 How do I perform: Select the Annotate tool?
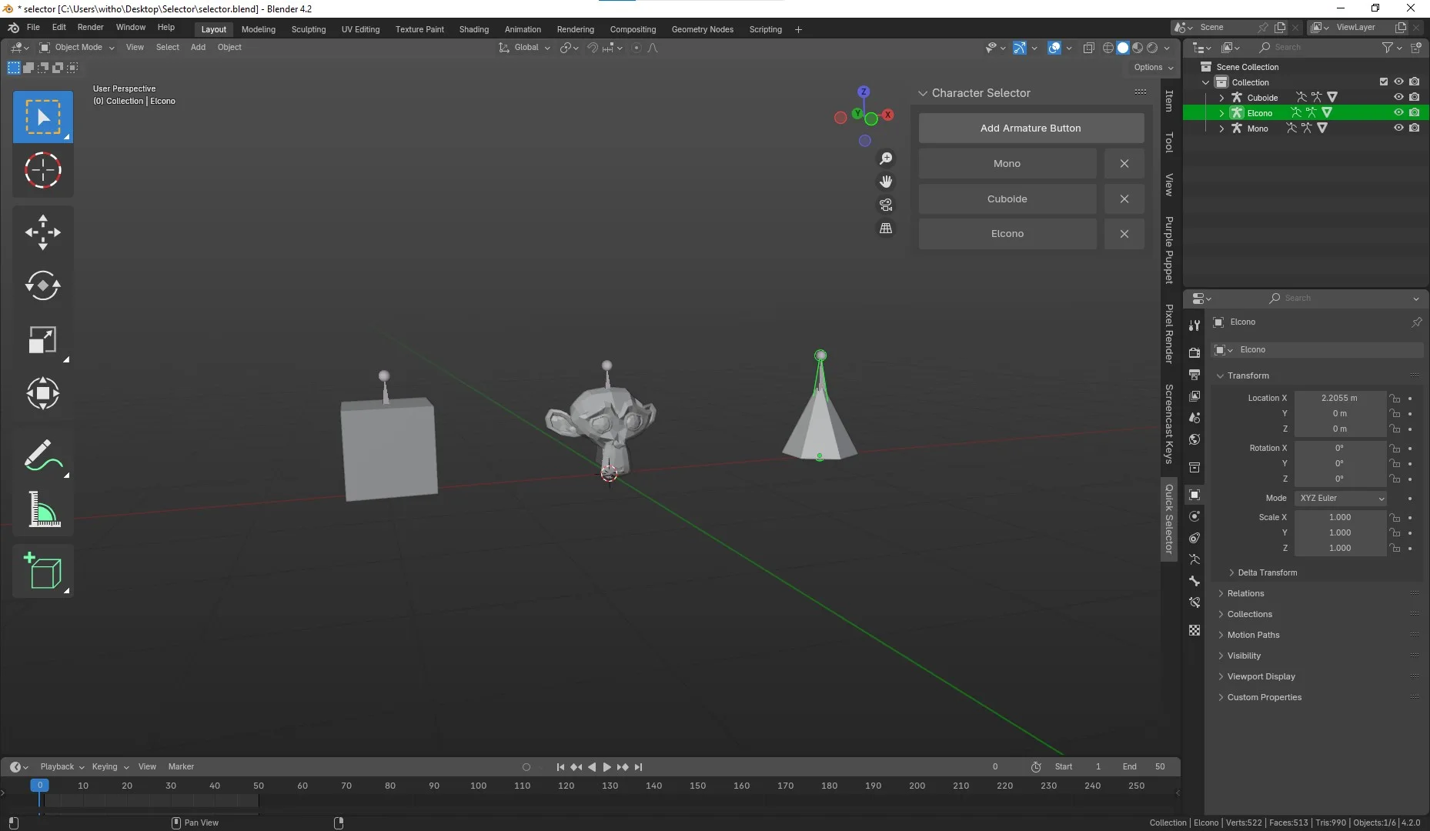click(43, 455)
